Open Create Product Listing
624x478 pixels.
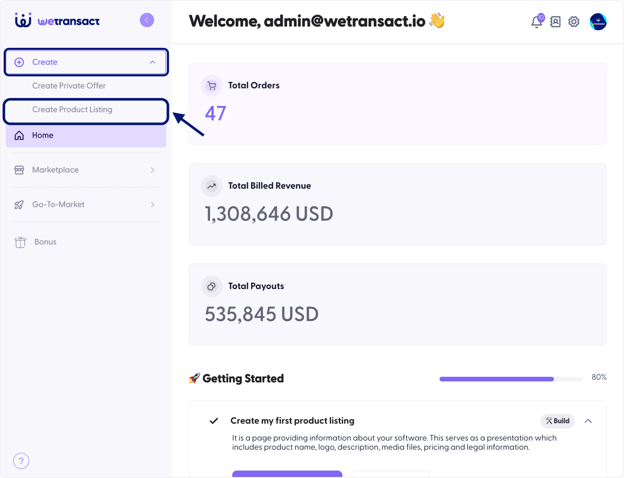pyautogui.click(x=72, y=110)
